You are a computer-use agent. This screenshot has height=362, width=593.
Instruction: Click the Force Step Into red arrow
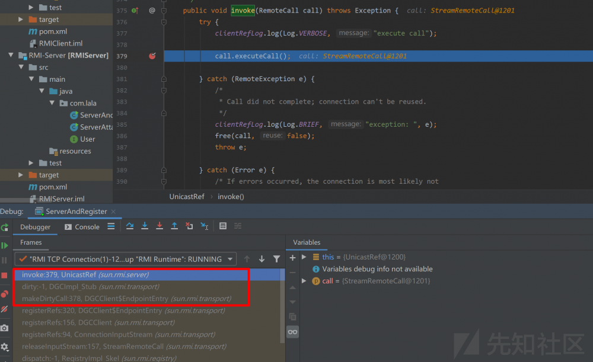(160, 226)
